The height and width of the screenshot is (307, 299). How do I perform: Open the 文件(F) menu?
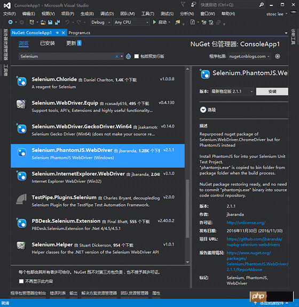[x=10, y=14]
